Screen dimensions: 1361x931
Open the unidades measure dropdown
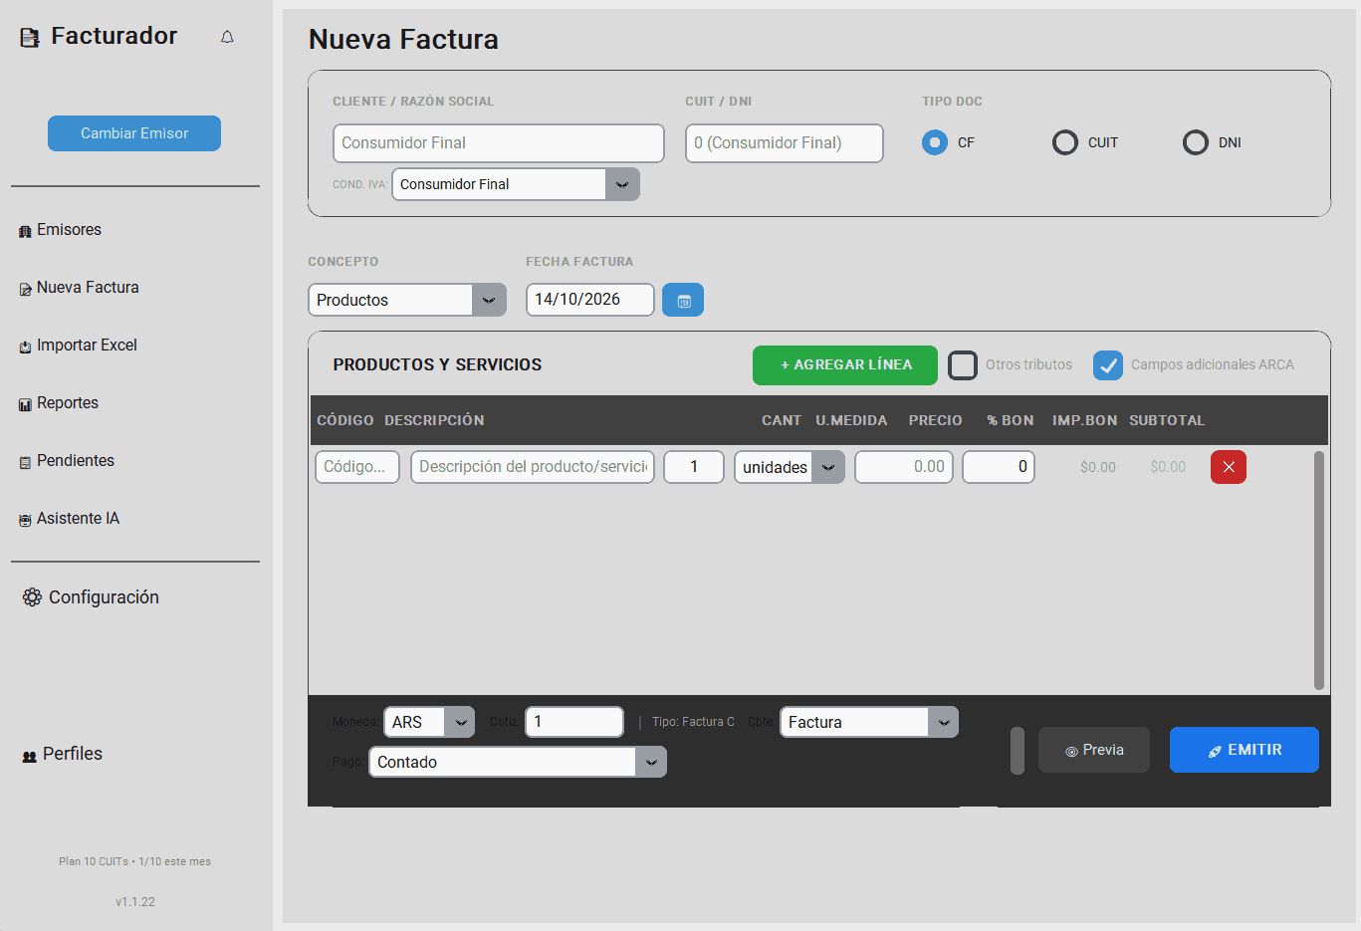790,467
